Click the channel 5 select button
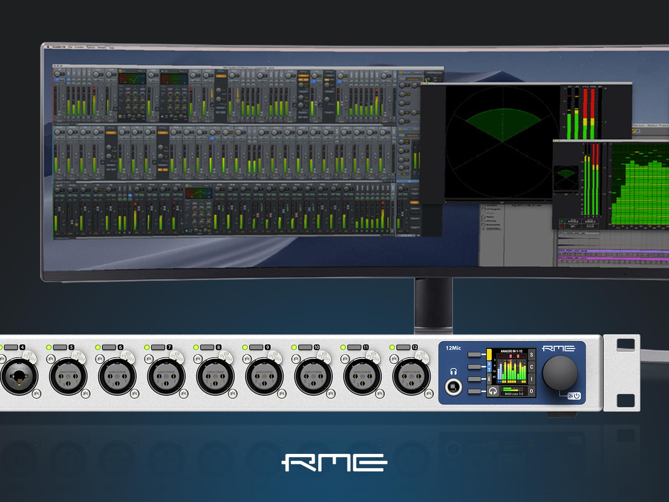 60,347
